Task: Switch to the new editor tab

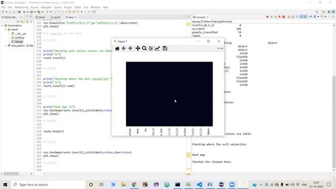Action: 71,17
